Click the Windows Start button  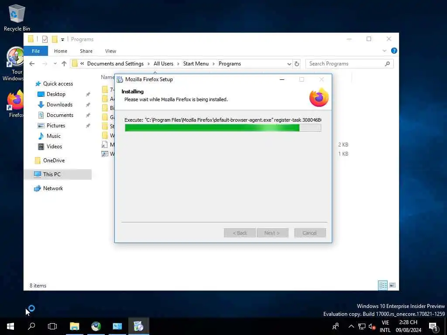click(10, 326)
